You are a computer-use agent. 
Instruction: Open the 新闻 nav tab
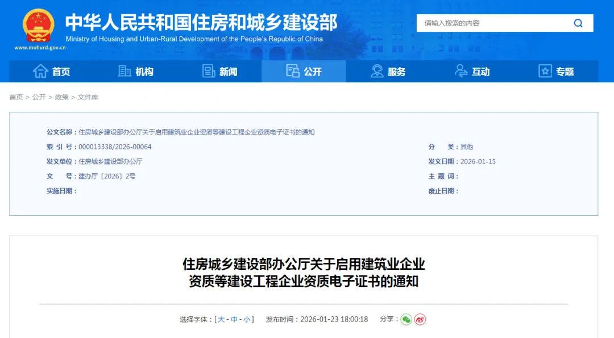click(x=219, y=72)
